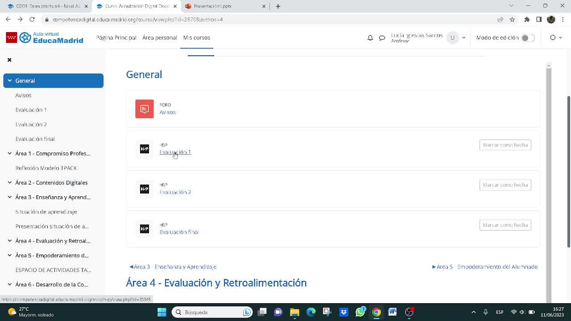Click the EducaMadrid Aula virtual logo
571x321 pixels.
pos(45,38)
